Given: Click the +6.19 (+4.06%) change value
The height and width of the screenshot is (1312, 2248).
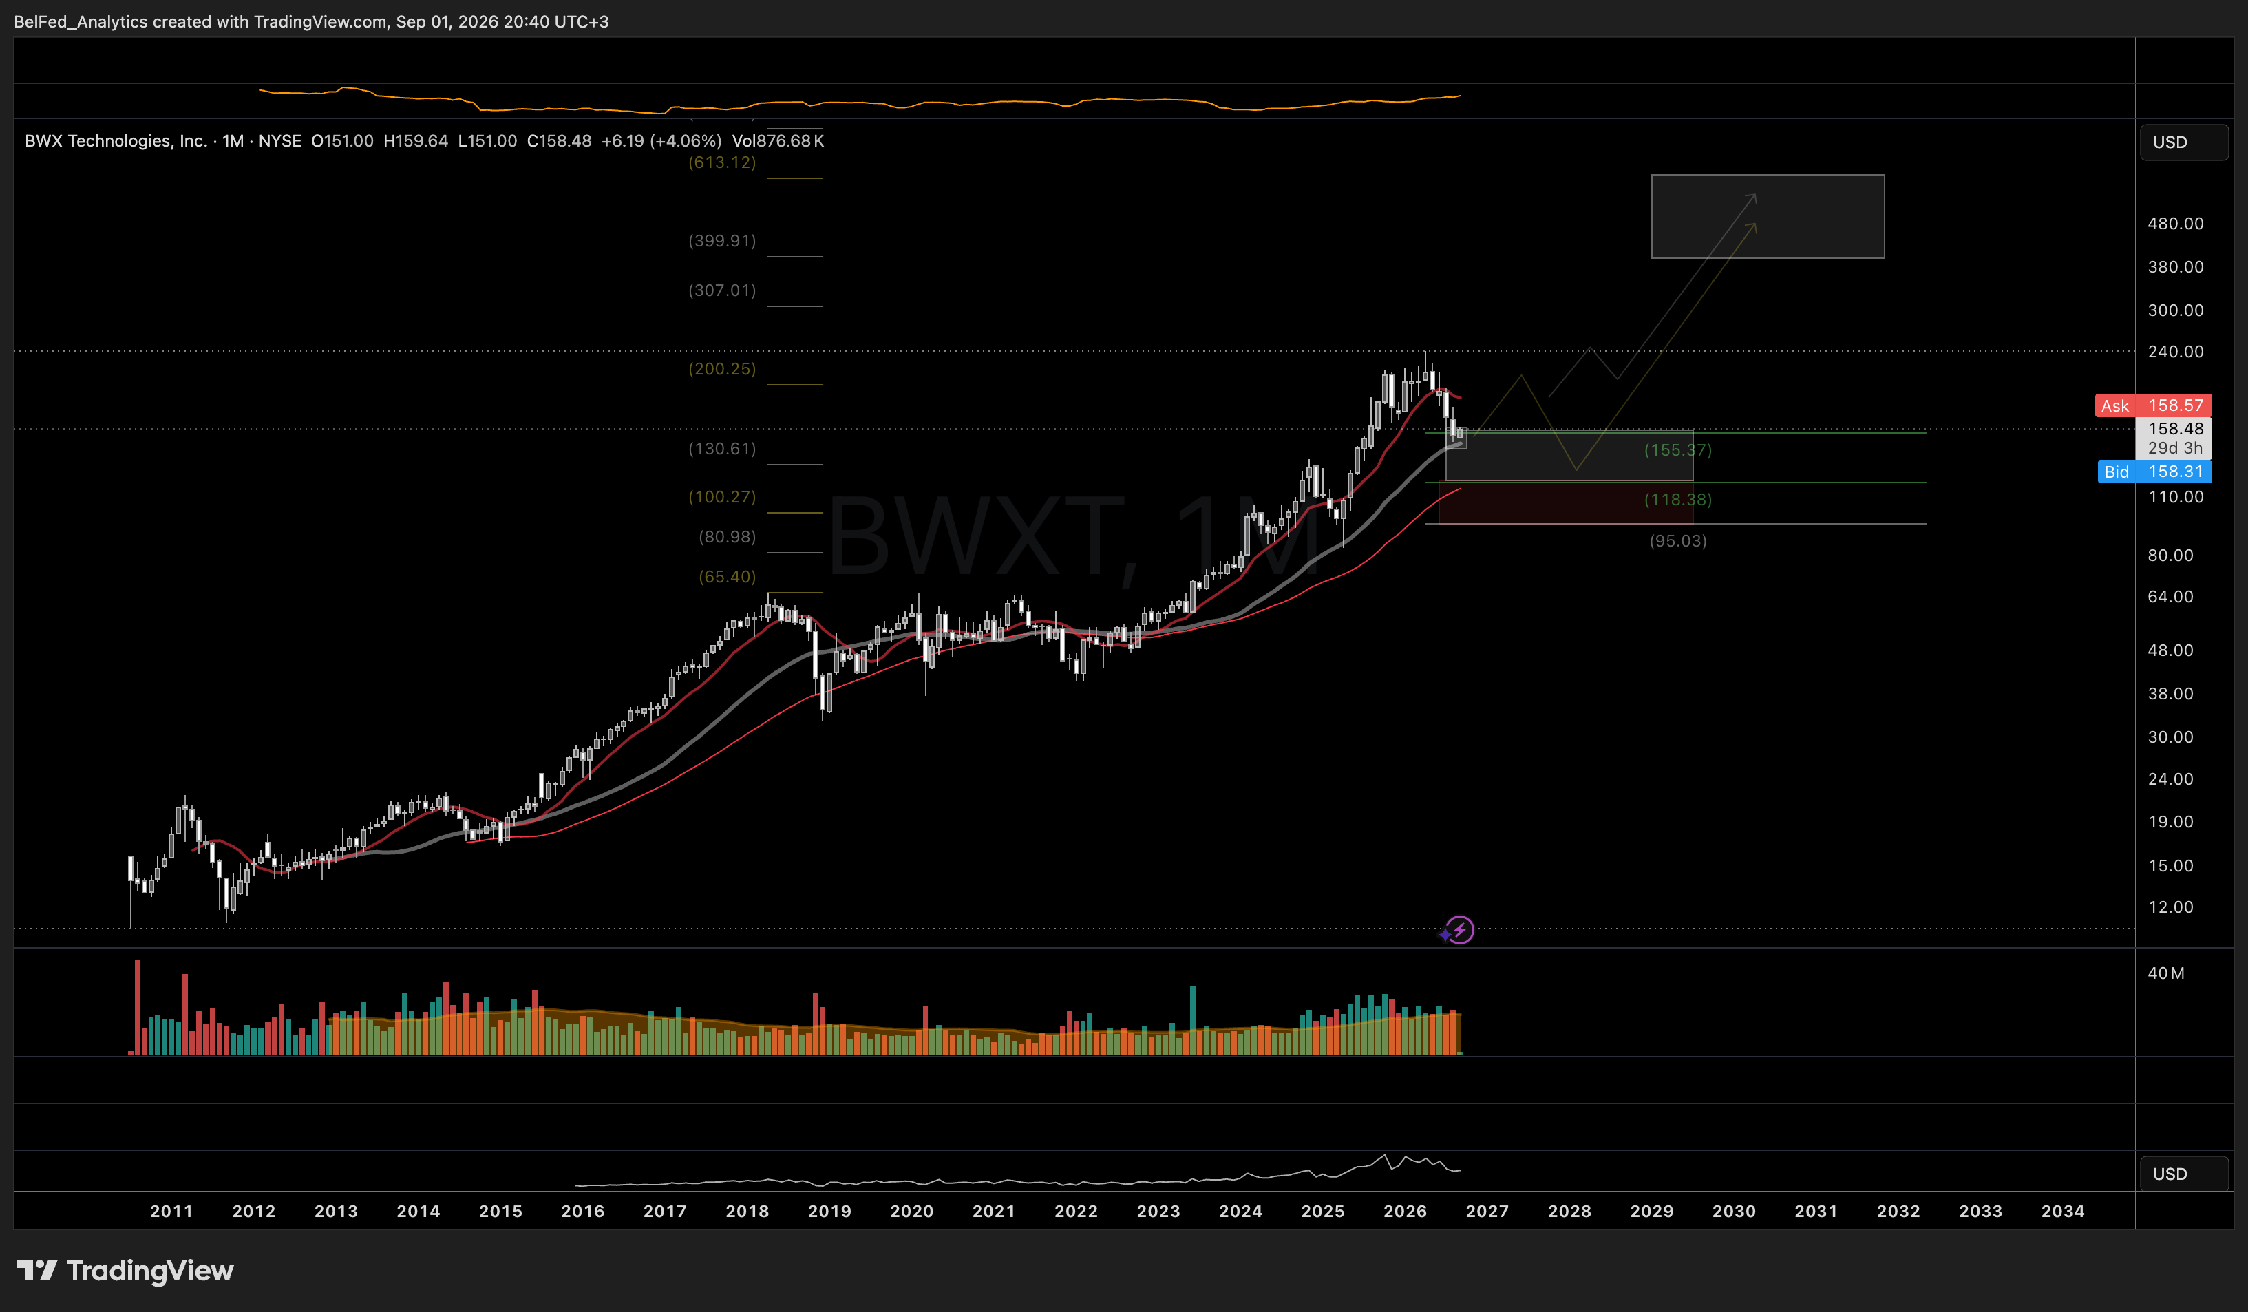Looking at the screenshot, I should point(661,141).
